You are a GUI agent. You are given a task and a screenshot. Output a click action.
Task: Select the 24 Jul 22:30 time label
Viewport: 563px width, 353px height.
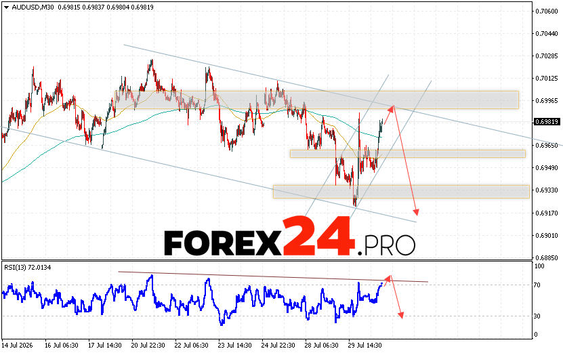tap(278, 346)
